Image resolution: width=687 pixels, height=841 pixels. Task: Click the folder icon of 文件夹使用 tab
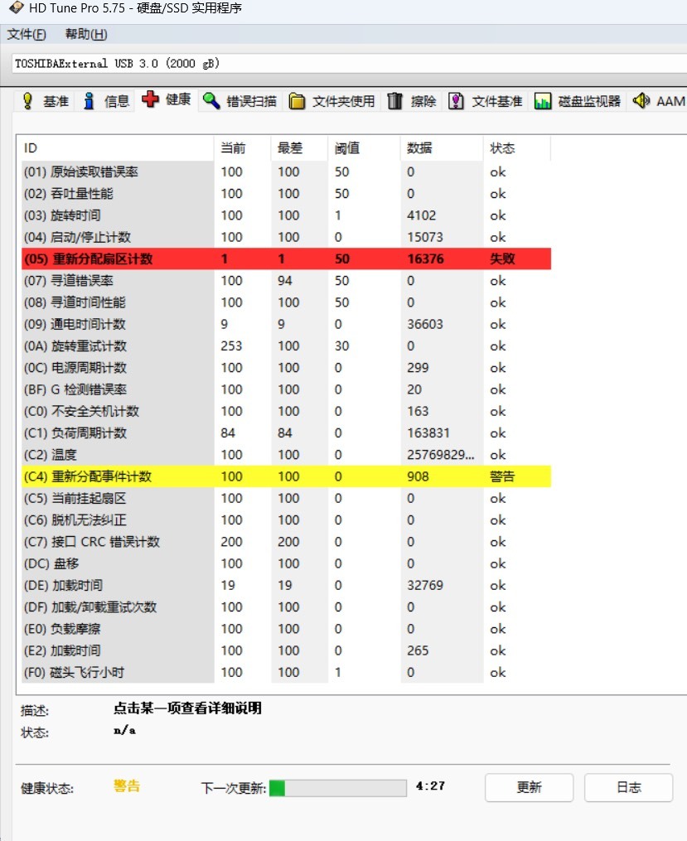pyautogui.click(x=297, y=101)
